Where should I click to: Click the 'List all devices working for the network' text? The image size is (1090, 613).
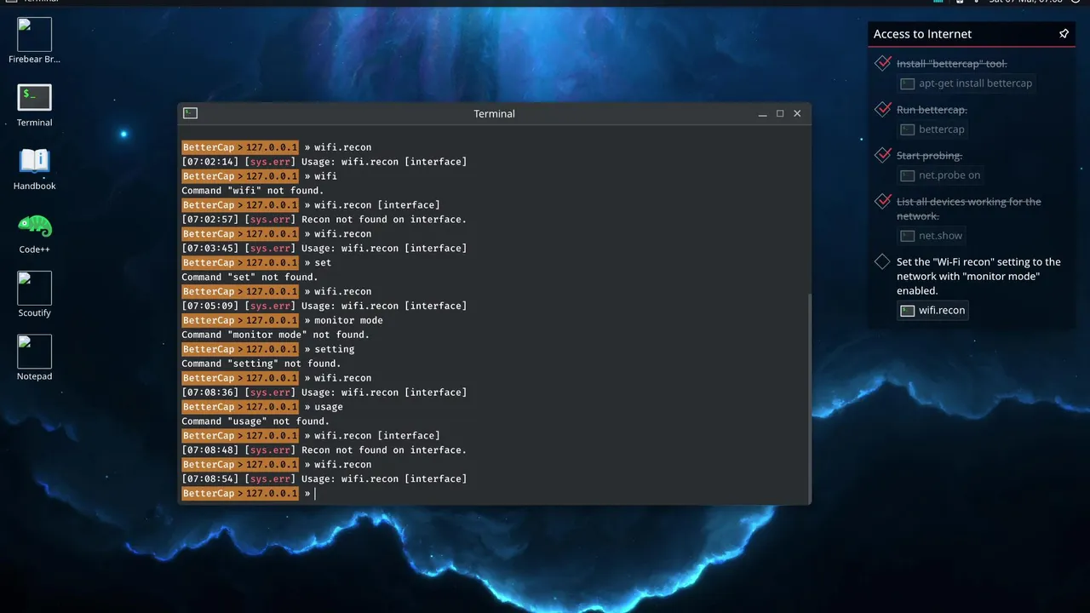(x=969, y=209)
